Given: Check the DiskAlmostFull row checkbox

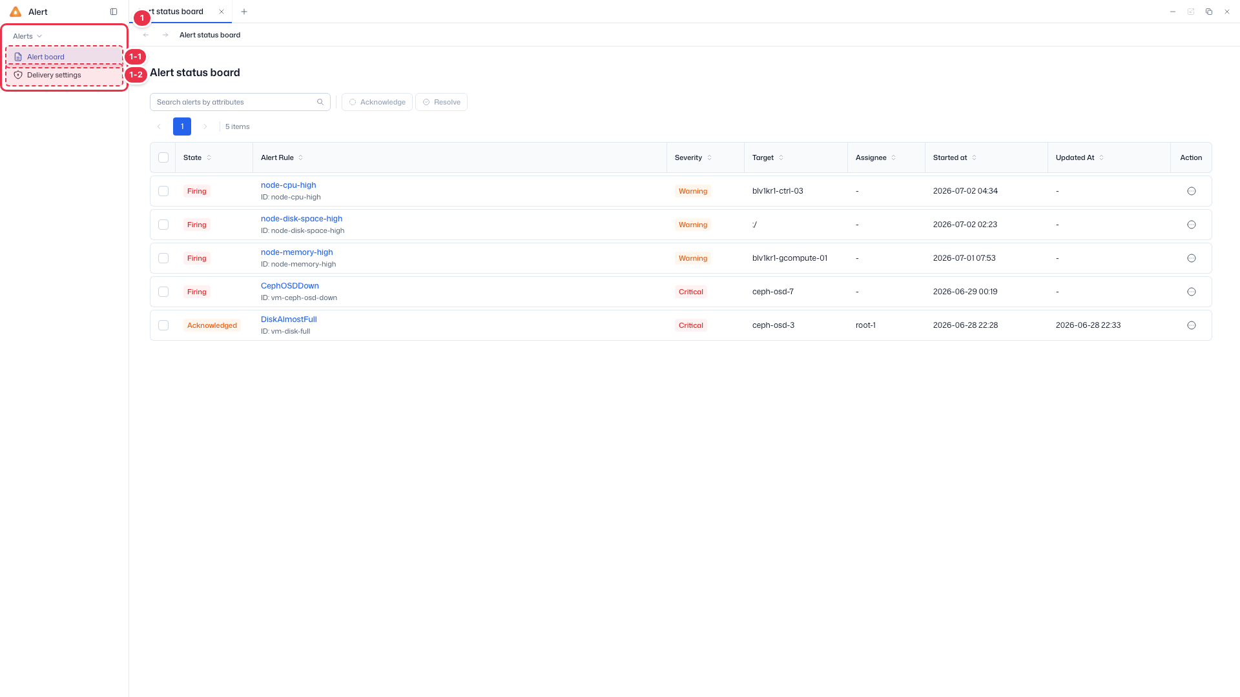Looking at the screenshot, I should click(x=163, y=325).
